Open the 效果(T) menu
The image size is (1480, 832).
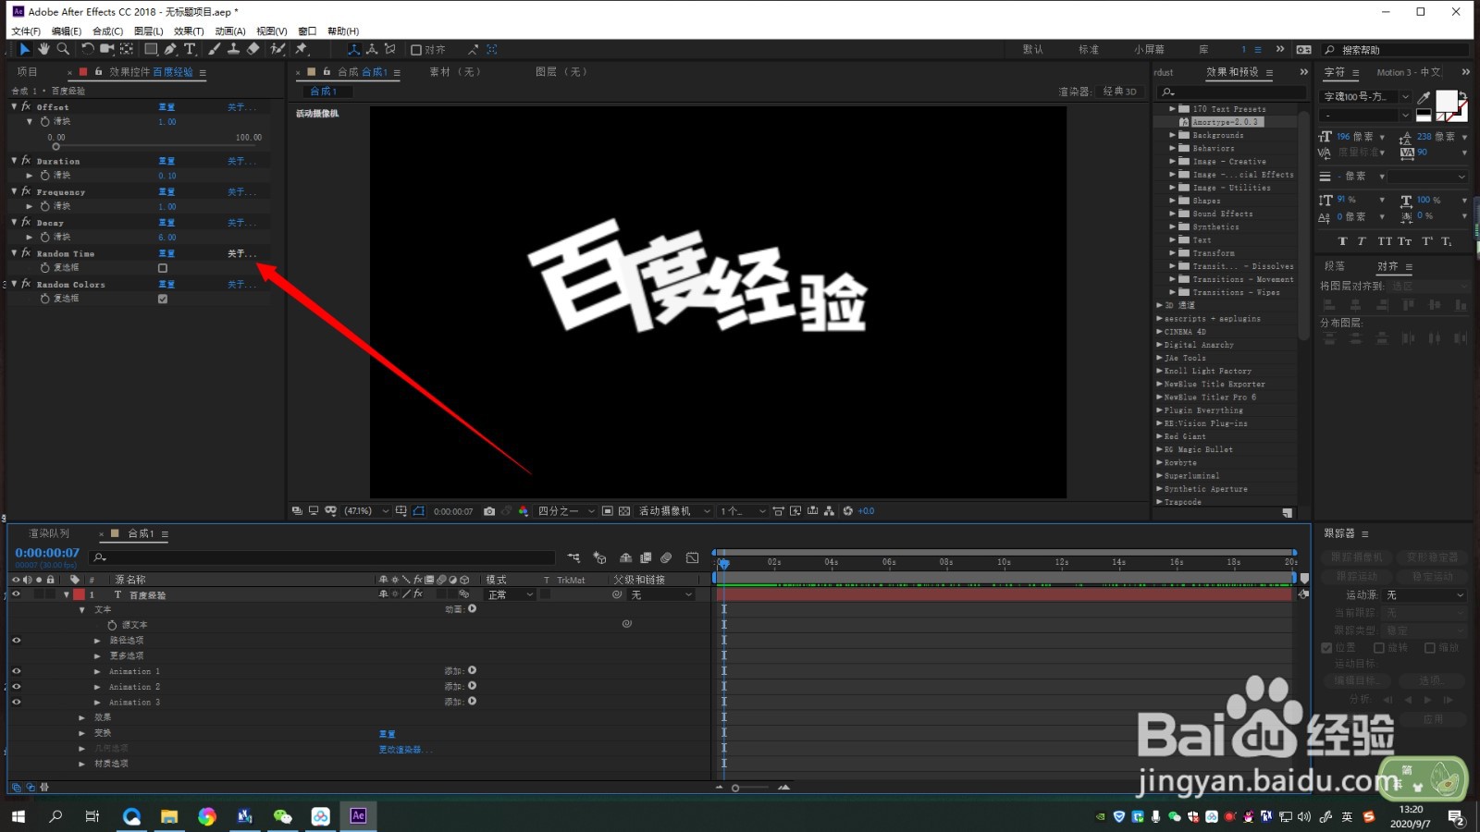coord(187,31)
